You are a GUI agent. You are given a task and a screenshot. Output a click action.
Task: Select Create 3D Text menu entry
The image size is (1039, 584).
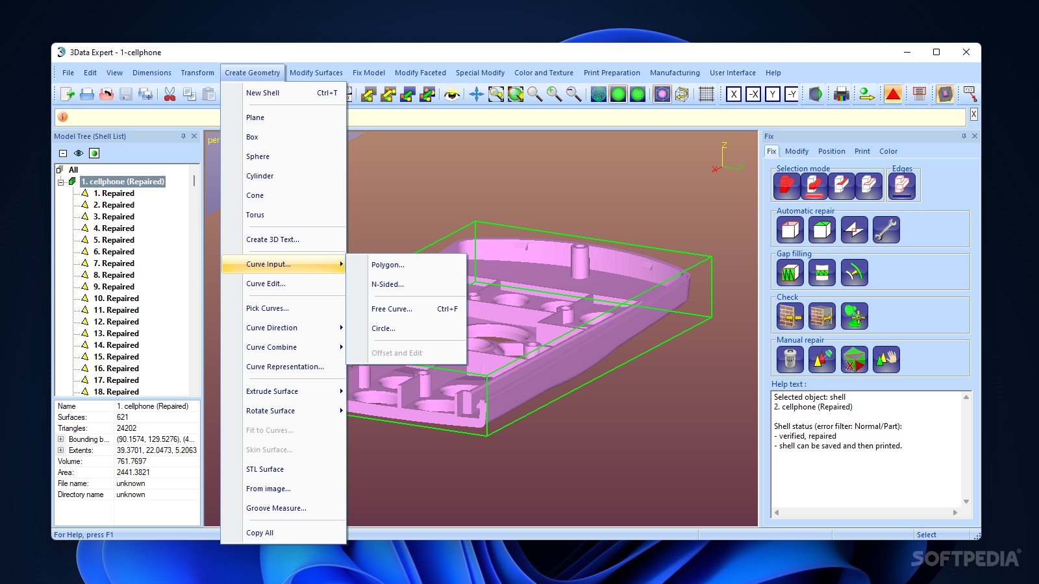(283, 239)
